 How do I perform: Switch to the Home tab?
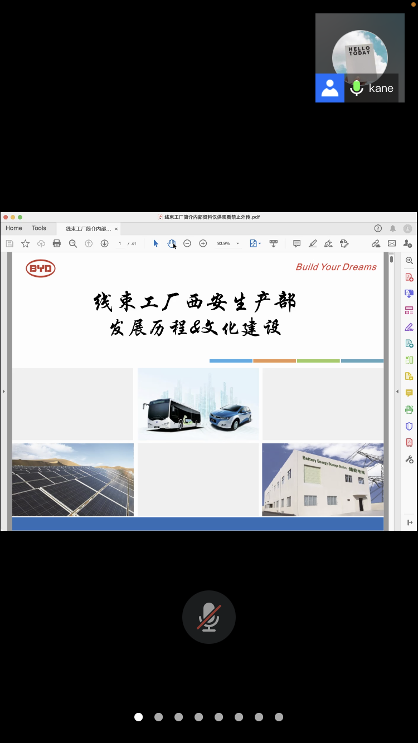click(14, 228)
